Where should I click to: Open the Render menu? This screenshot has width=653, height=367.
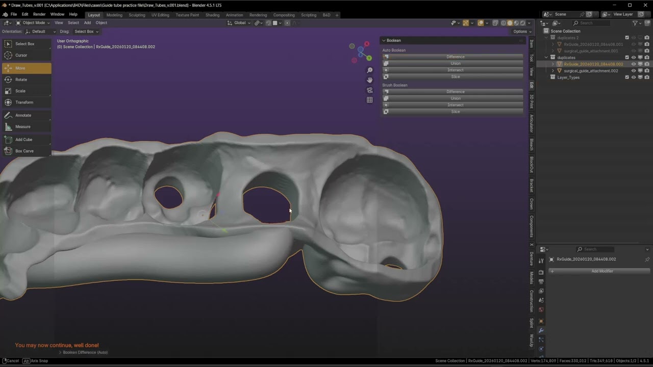(x=39, y=14)
